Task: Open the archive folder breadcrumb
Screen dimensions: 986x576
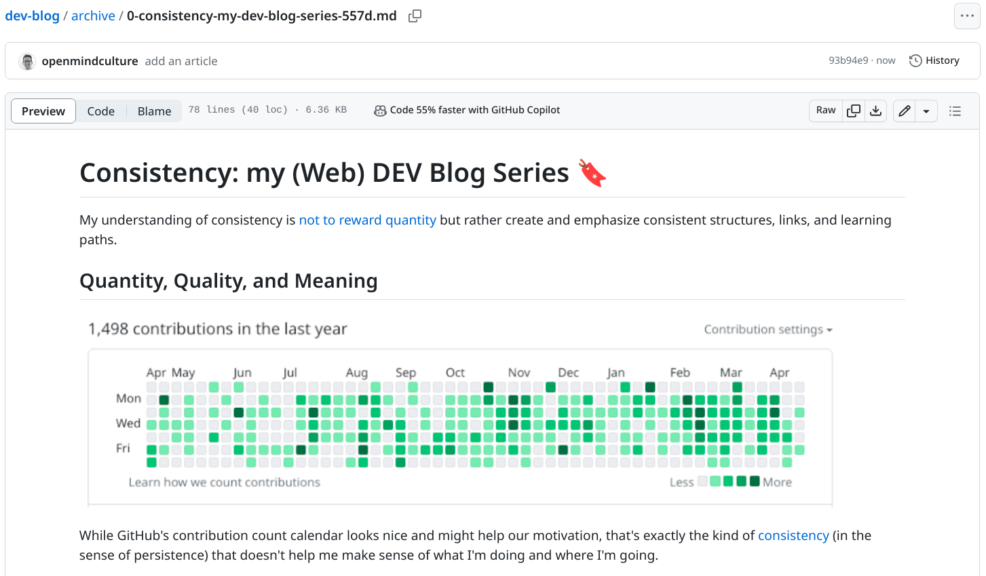Action: coord(93,16)
